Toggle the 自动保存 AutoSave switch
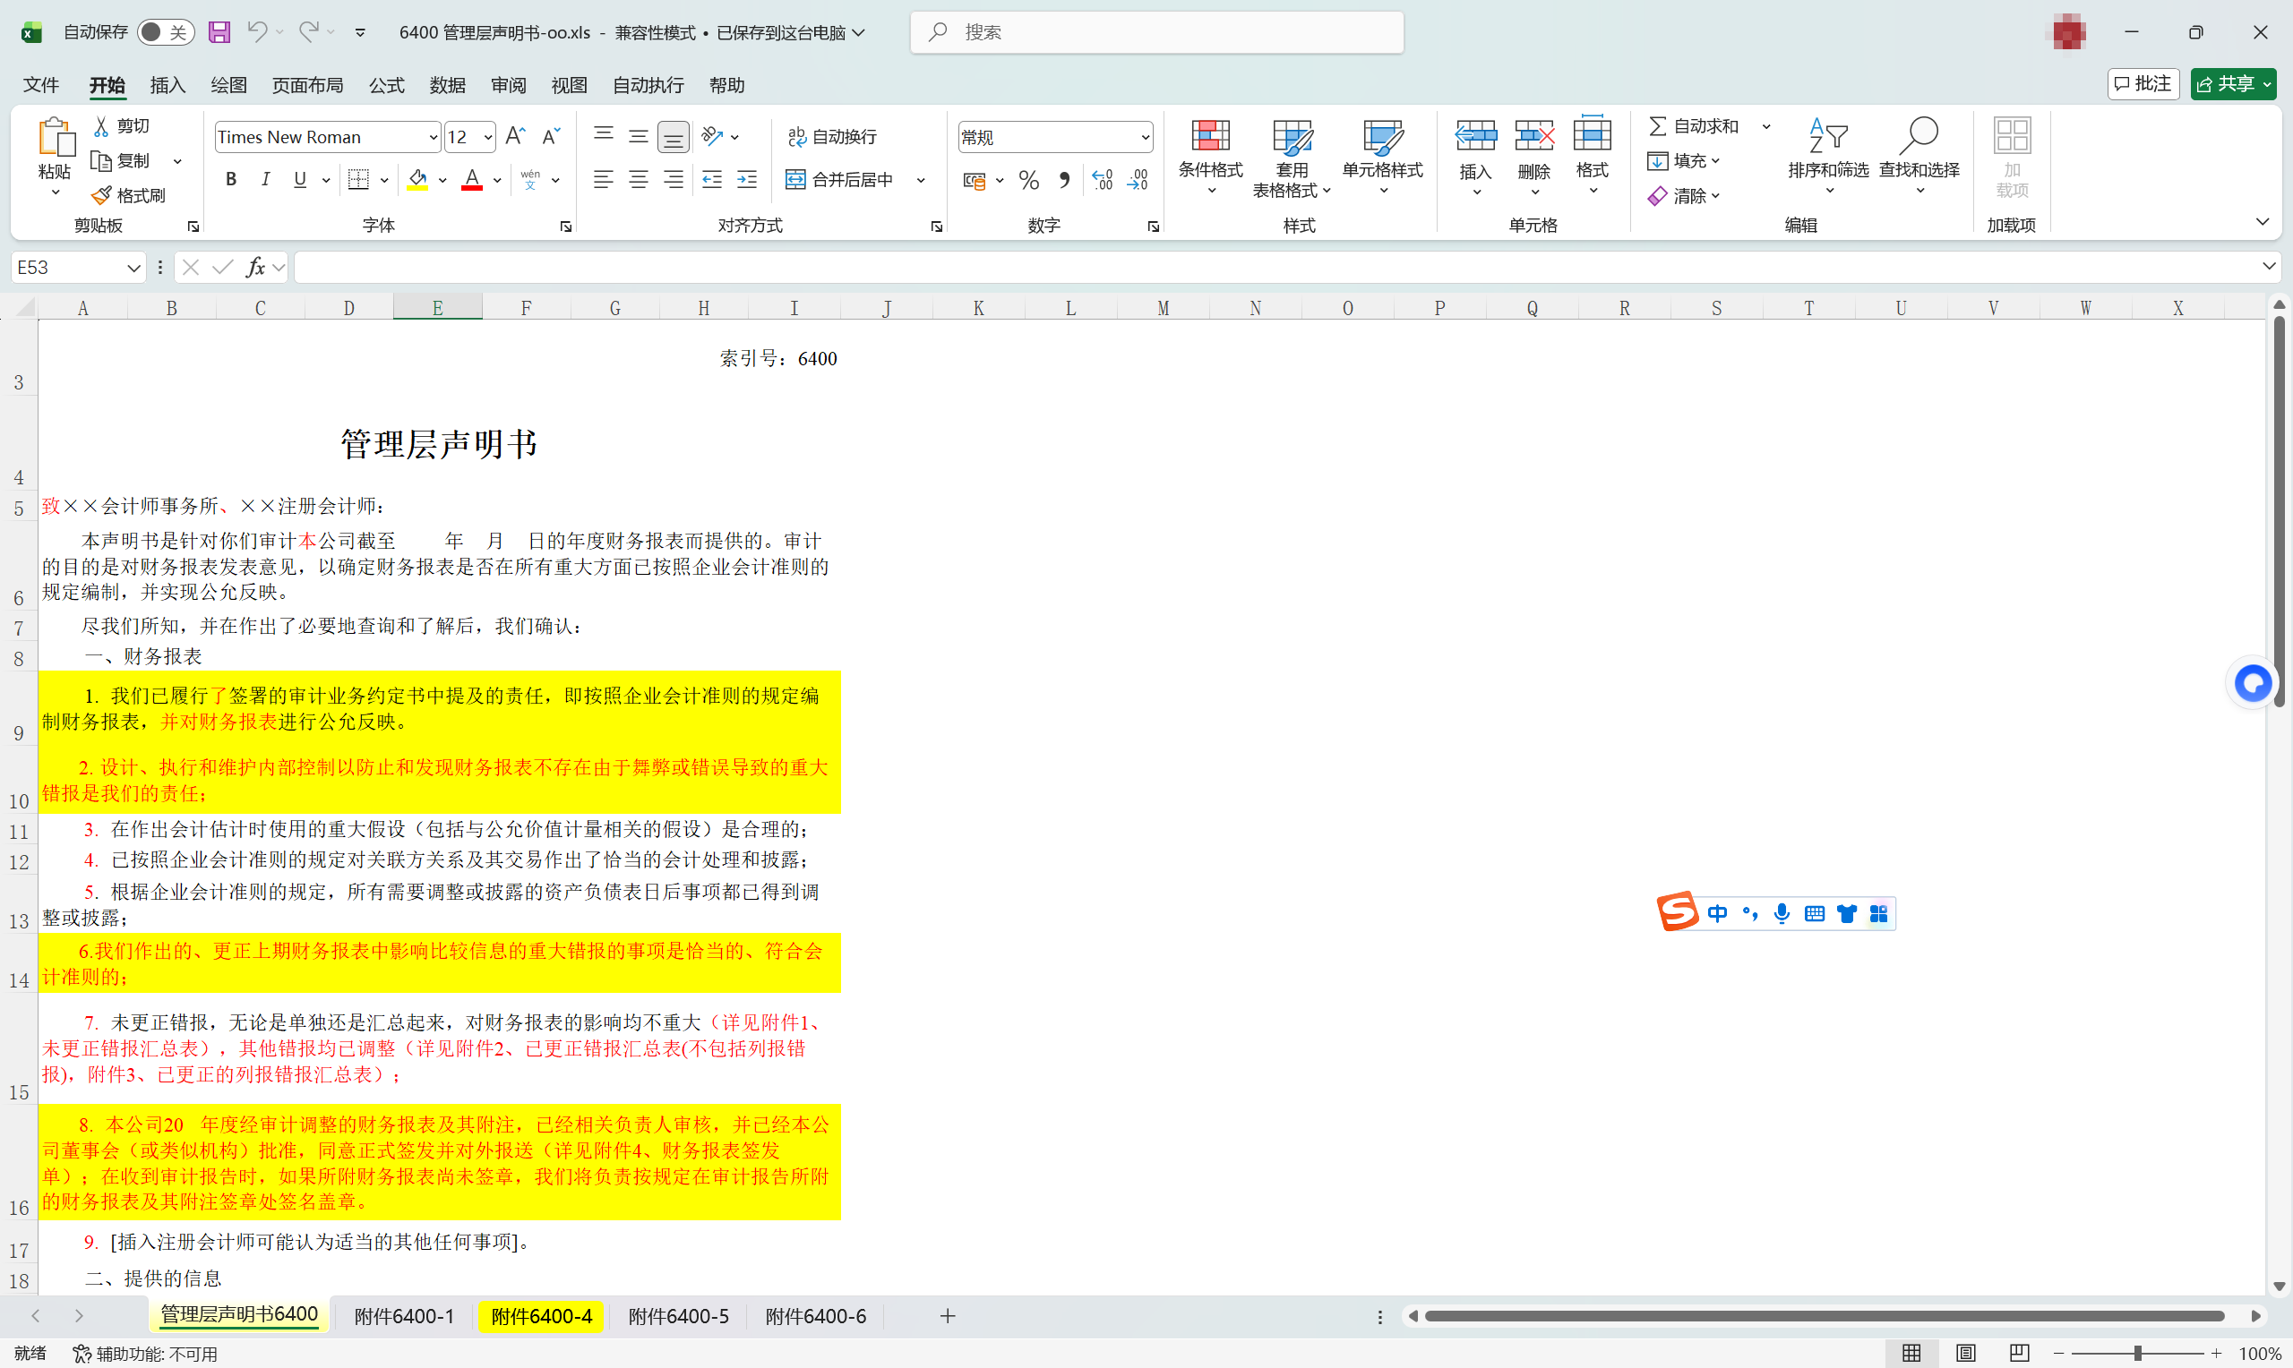The image size is (2293, 1368). tap(164, 31)
